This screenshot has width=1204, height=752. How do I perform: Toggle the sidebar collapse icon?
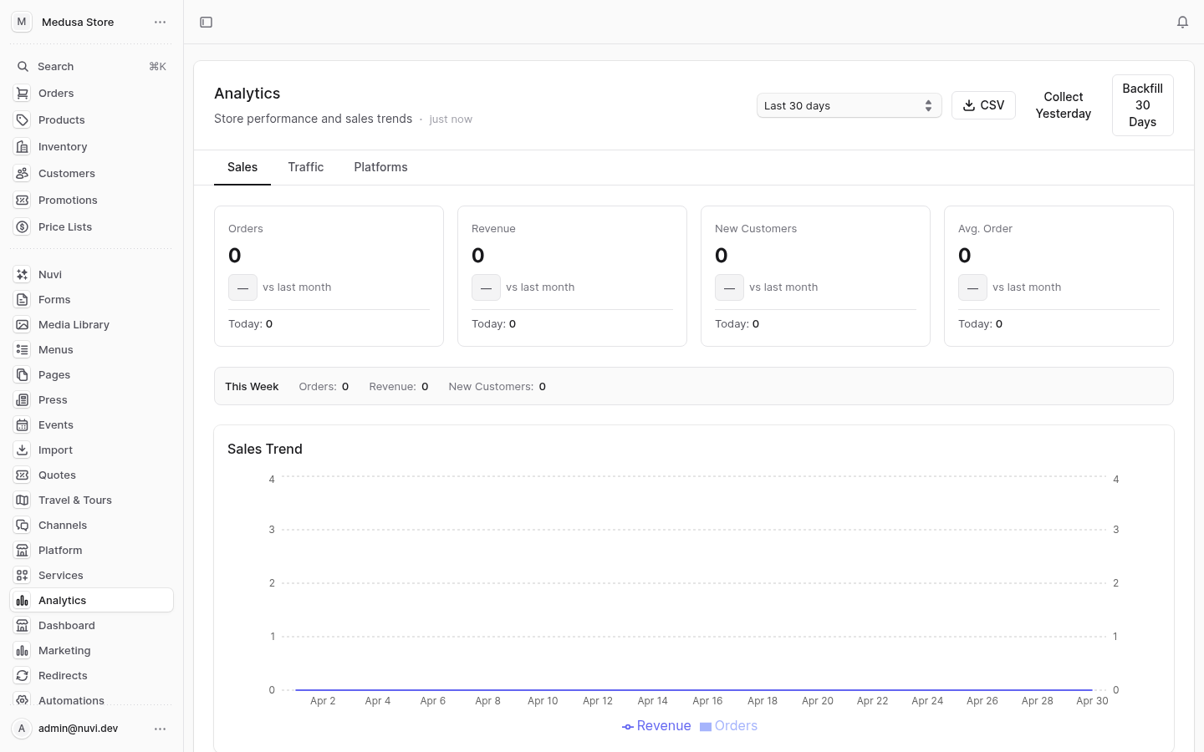coord(206,23)
